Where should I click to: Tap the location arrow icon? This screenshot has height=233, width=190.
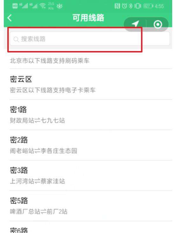[135, 24]
